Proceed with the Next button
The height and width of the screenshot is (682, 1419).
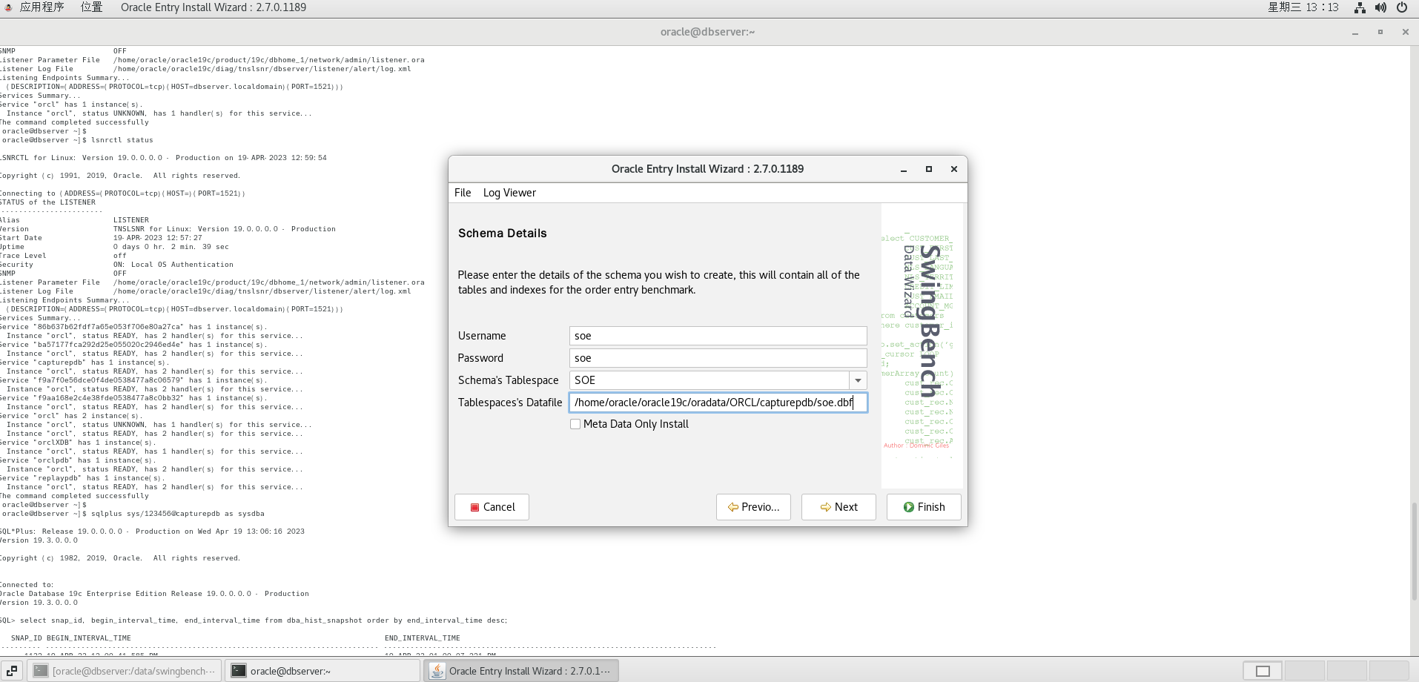pyautogui.click(x=838, y=507)
